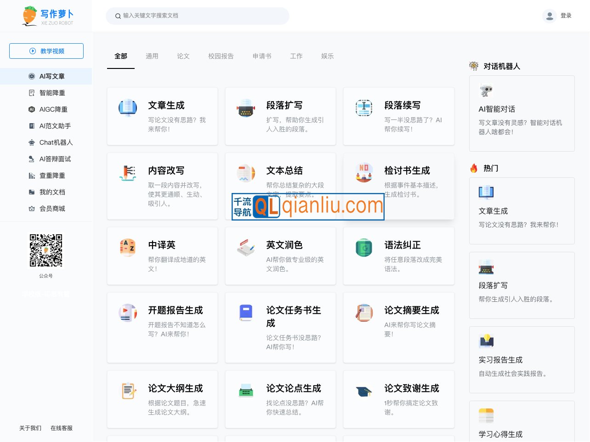This screenshot has height=442, width=590.
Task: Click the 开题报告生成 icon
Action: coord(127,313)
